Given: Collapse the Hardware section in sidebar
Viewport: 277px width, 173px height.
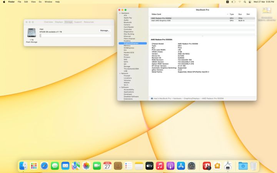Looking at the screenshot, I should [120, 13].
